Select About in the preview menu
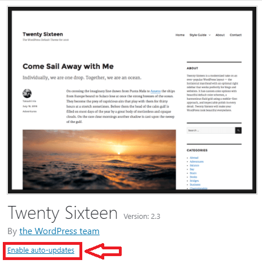Image resolution: width=262 pixels, height=264 pixels. (220, 35)
